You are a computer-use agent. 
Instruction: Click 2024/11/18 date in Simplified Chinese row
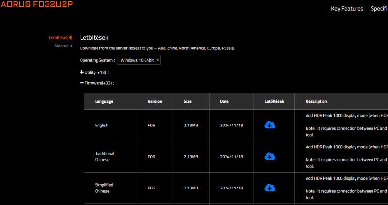coord(231,188)
